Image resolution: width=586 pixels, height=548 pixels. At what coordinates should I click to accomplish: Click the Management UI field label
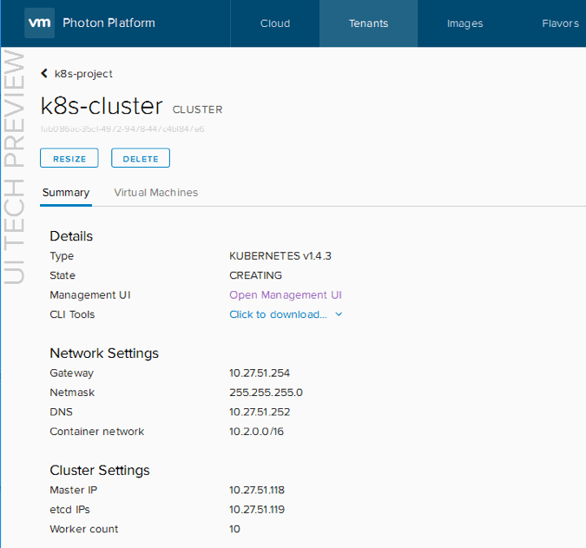coord(90,295)
